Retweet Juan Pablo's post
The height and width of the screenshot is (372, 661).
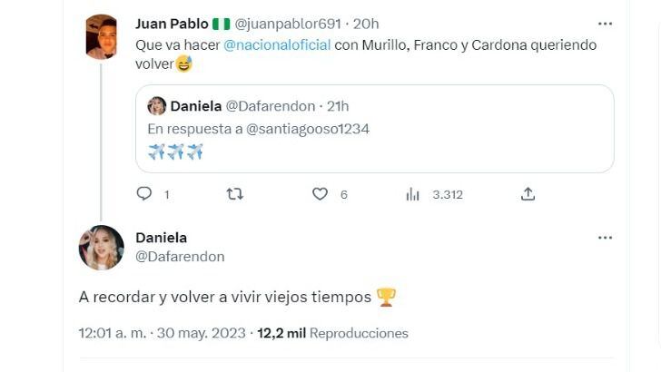coord(234,193)
